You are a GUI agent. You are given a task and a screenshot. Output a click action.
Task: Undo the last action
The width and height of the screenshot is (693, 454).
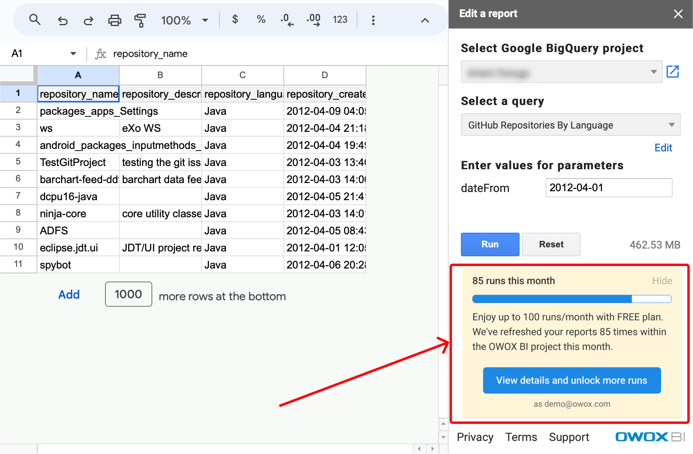[x=62, y=20]
